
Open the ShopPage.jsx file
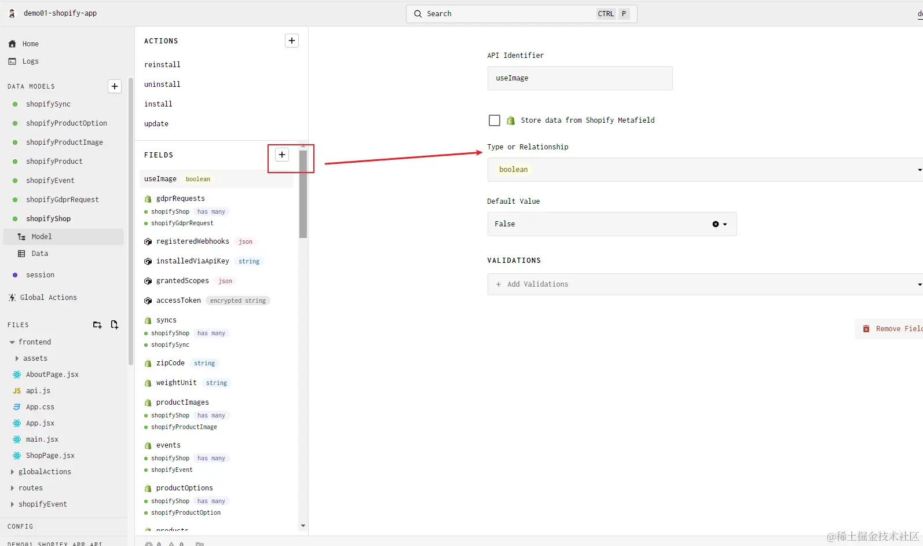click(50, 456)
